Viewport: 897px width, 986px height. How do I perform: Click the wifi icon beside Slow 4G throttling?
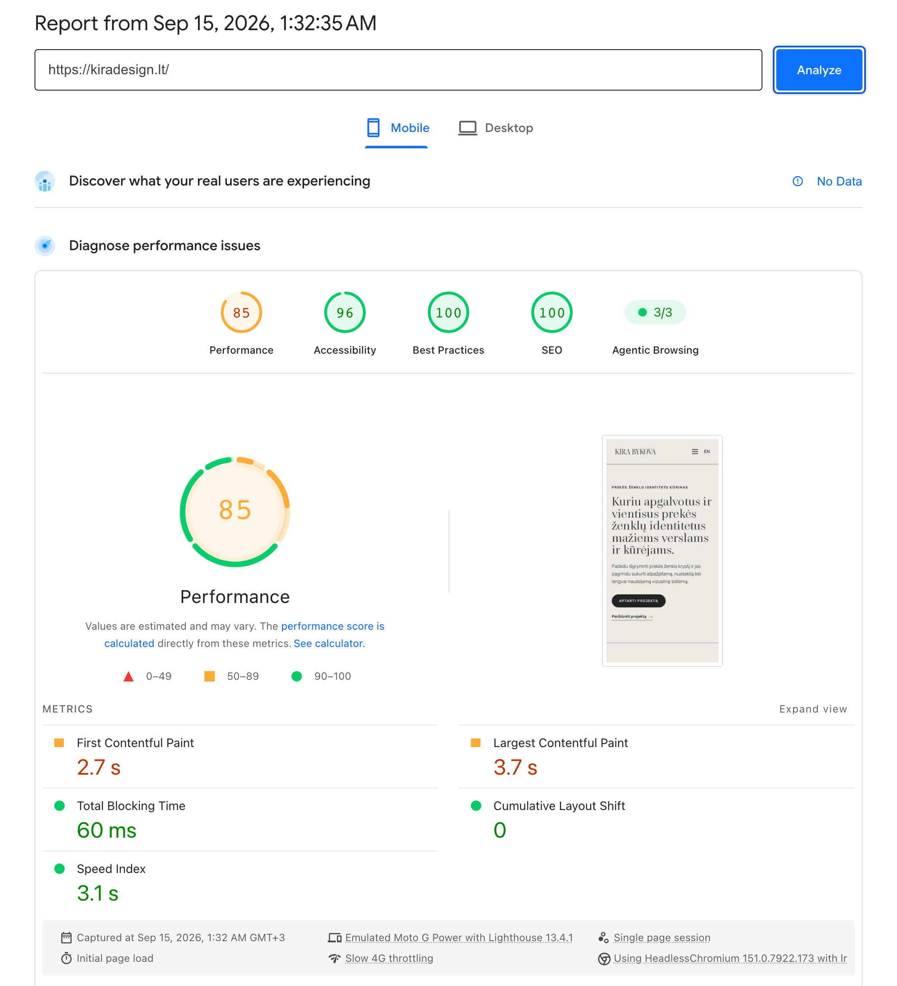(335, 958)
